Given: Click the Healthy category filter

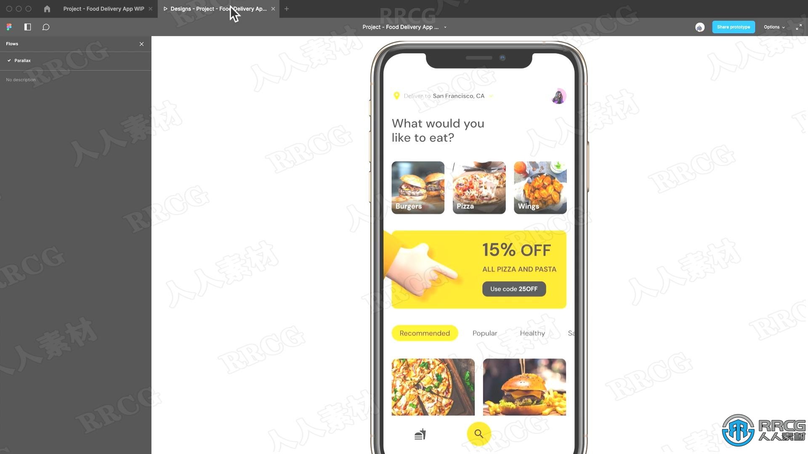Looking at the screenshot, I should pos(532,333).
